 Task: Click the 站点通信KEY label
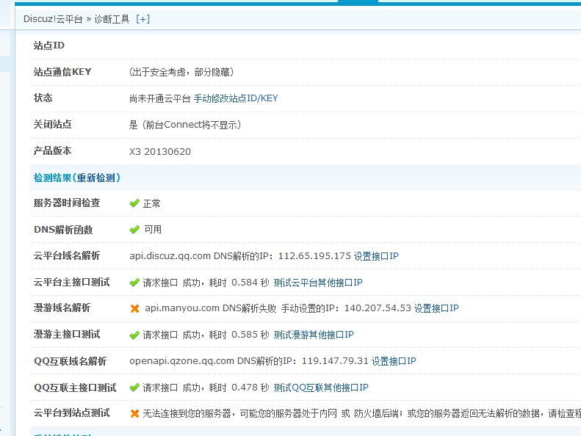pos(62,72)
